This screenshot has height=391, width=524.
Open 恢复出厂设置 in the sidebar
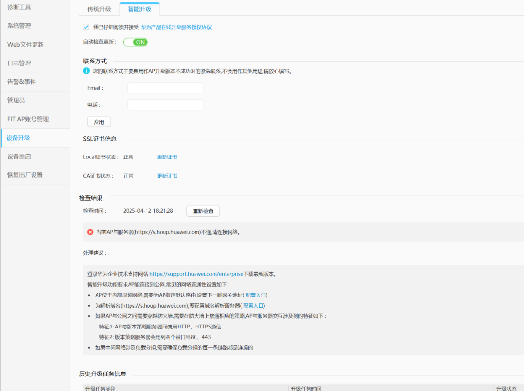(25, 175)
